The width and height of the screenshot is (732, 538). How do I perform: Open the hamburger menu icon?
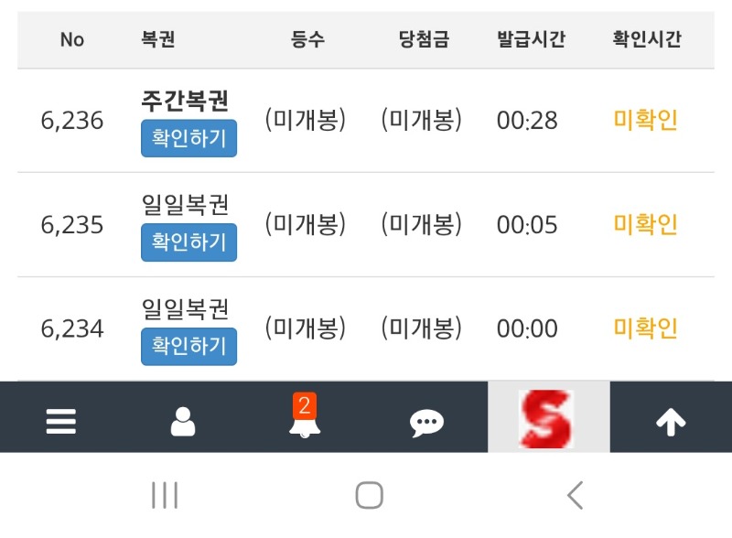click(61, 422)
